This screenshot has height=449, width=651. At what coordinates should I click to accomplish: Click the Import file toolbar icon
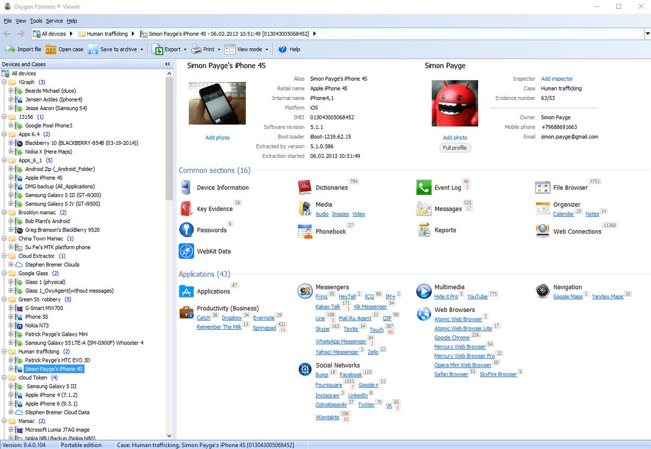coord(10,49)
